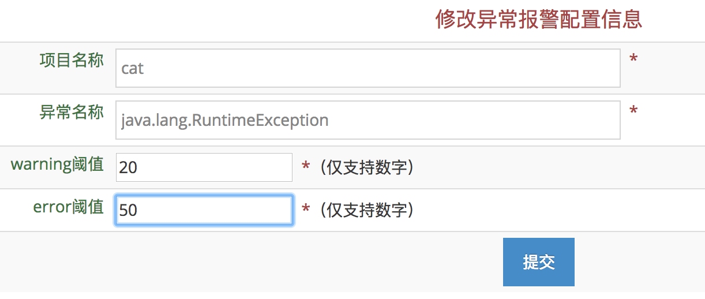Click the 异常名称 label
The height and width of the screenshot is (299, 705).
[x=72, y=113]
